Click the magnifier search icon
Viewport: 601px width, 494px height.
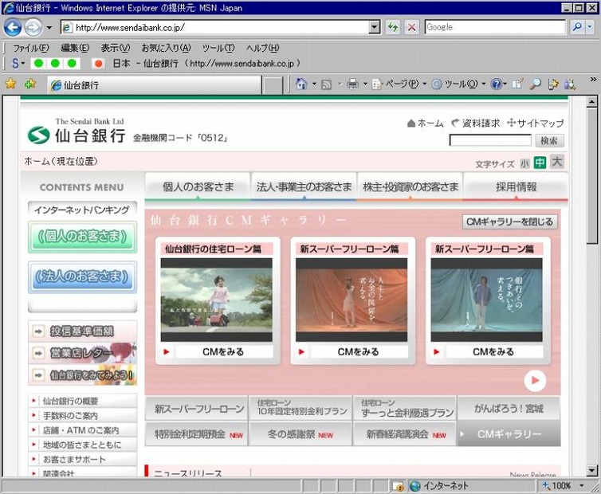(577, 27)
